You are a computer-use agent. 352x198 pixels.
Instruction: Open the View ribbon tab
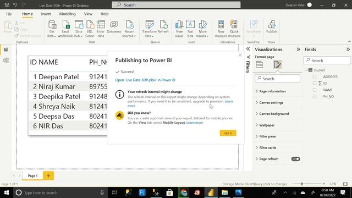88,14
